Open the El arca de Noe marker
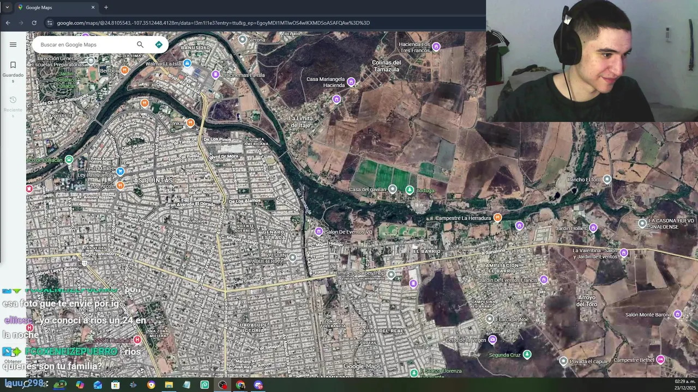Viewport: 698px width, 392px height. (489, 319)
